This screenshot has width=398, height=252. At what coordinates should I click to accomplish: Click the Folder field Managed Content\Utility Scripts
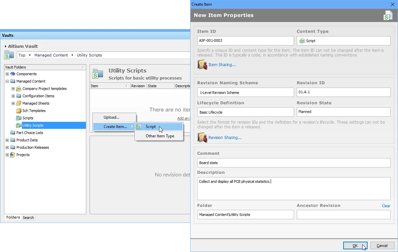246,215
